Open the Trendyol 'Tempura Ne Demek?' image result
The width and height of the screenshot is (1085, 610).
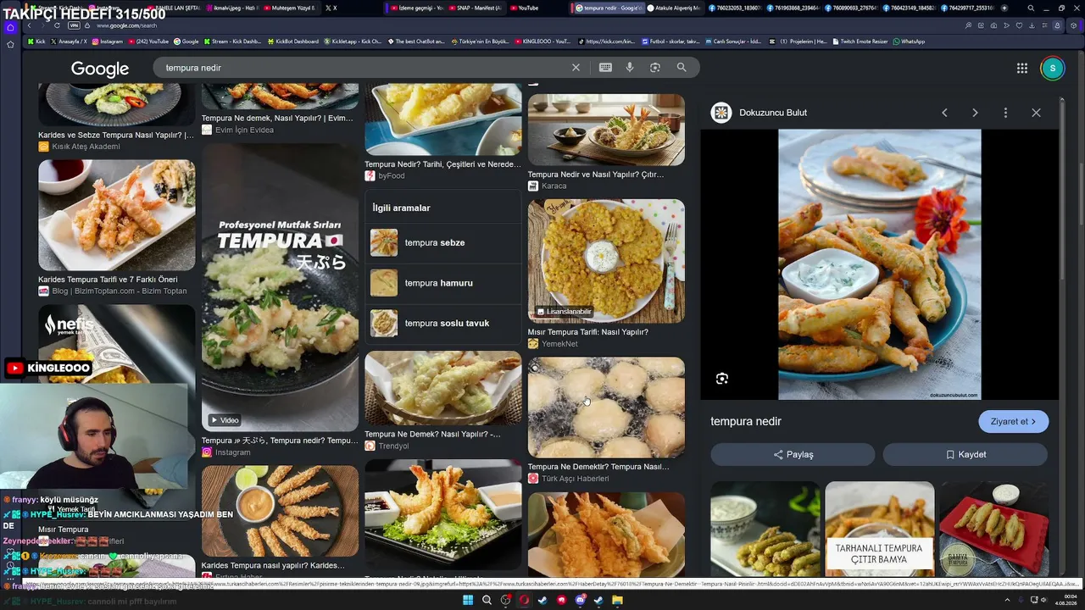coord(443,388)
